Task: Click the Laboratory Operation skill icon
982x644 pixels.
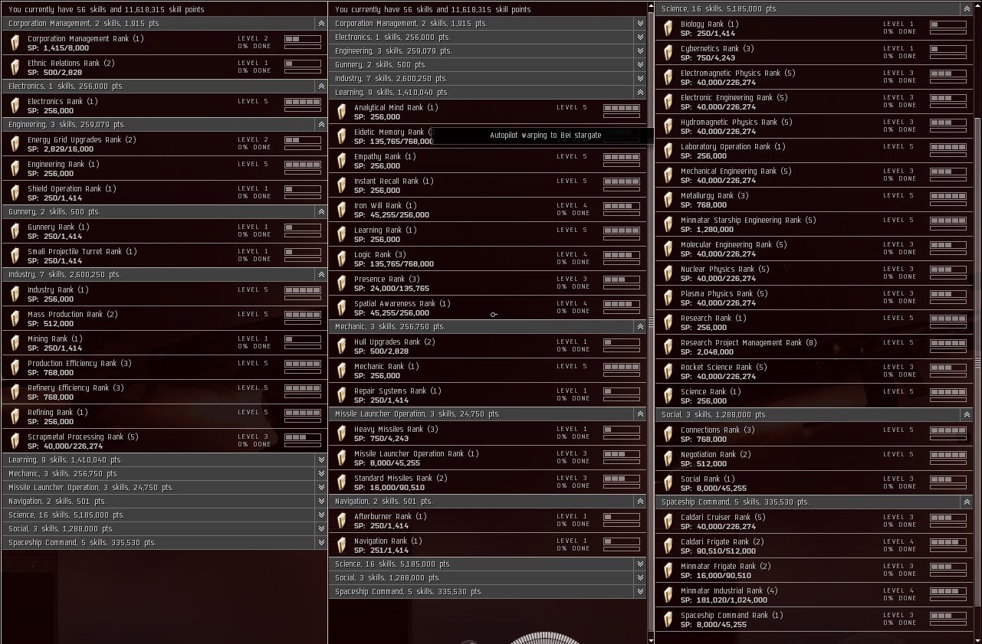Action: coord(668,151)
